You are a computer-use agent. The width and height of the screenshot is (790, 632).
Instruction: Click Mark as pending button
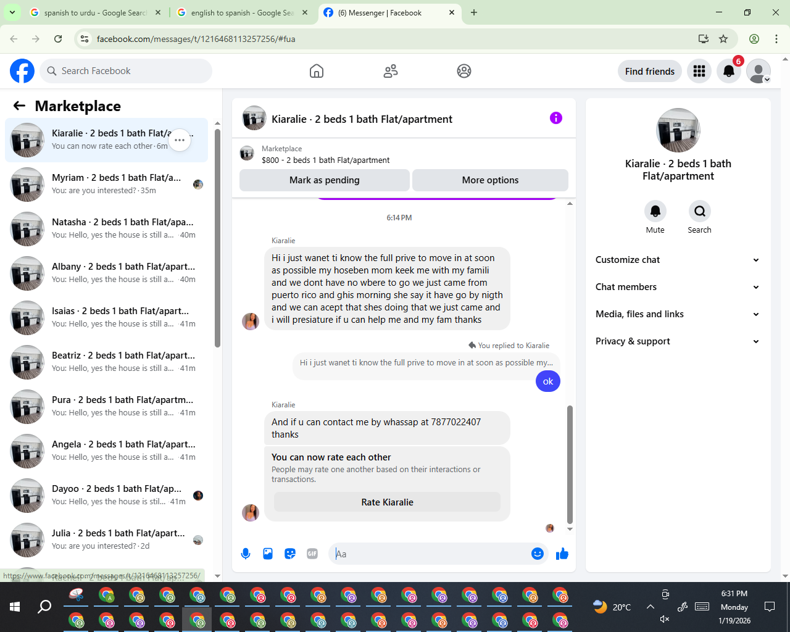tap(325, 180)
